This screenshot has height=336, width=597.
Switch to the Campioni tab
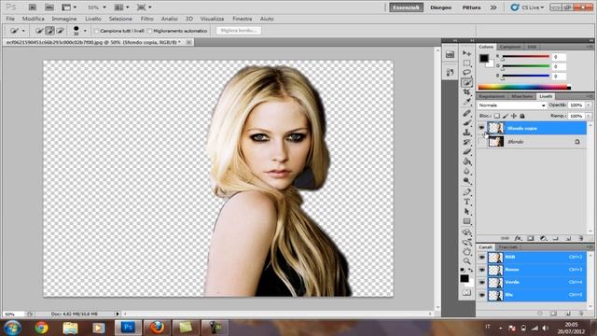click(510, 47)
